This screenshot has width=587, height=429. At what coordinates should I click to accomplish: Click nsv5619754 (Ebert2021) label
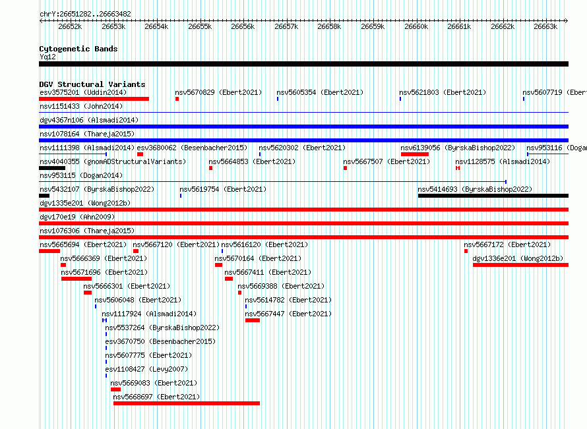point(223,189)
